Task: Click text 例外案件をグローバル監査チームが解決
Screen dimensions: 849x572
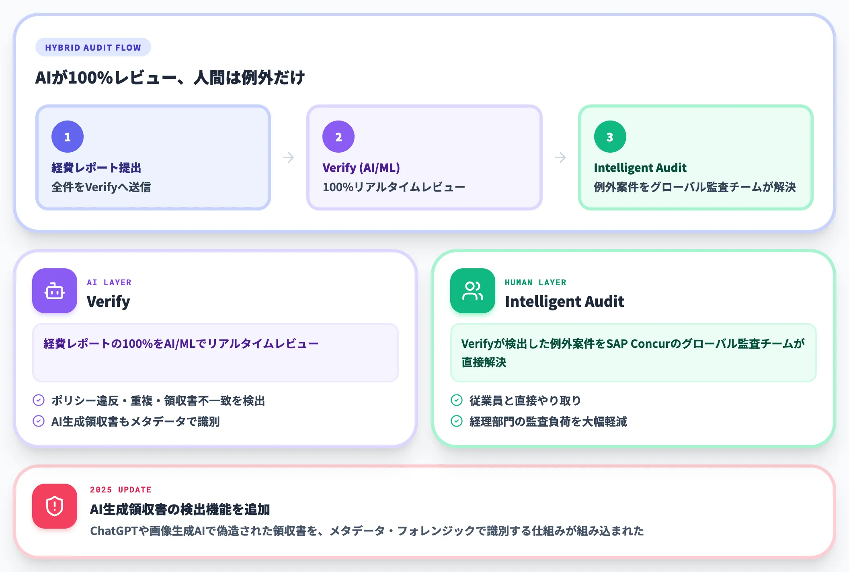Action: click(x=695, y=187)
